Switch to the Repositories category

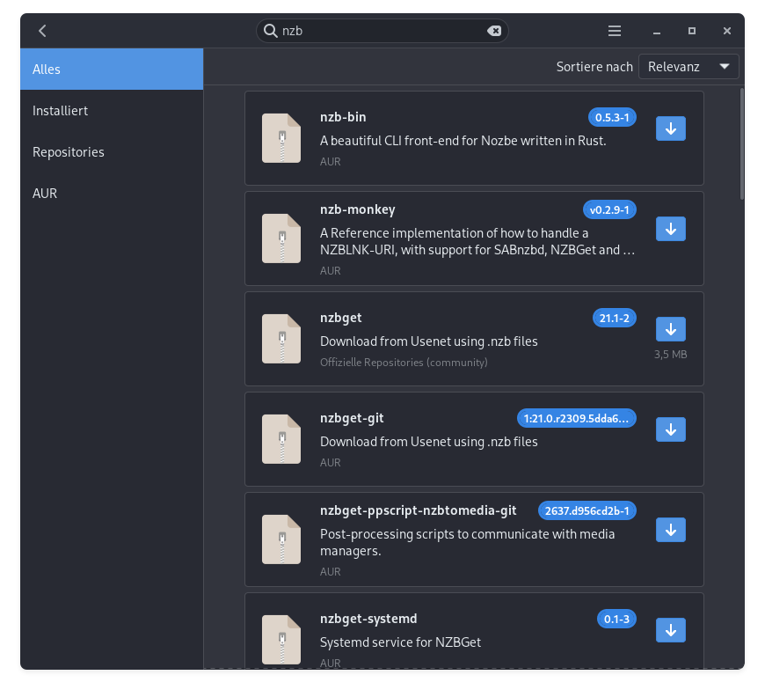pyautogui.click(x=112, y=152)
